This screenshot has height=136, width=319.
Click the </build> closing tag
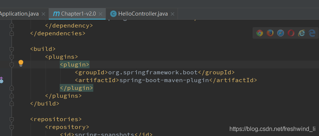pos(45,104)
